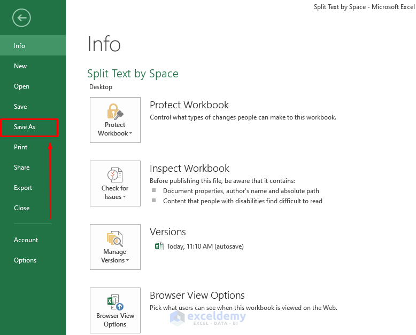Open the Export page
Screen dimensions: 416x335
33,188
